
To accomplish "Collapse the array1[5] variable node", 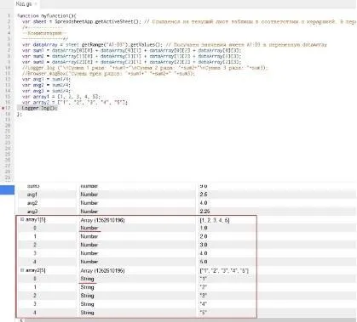I will 22,219.
